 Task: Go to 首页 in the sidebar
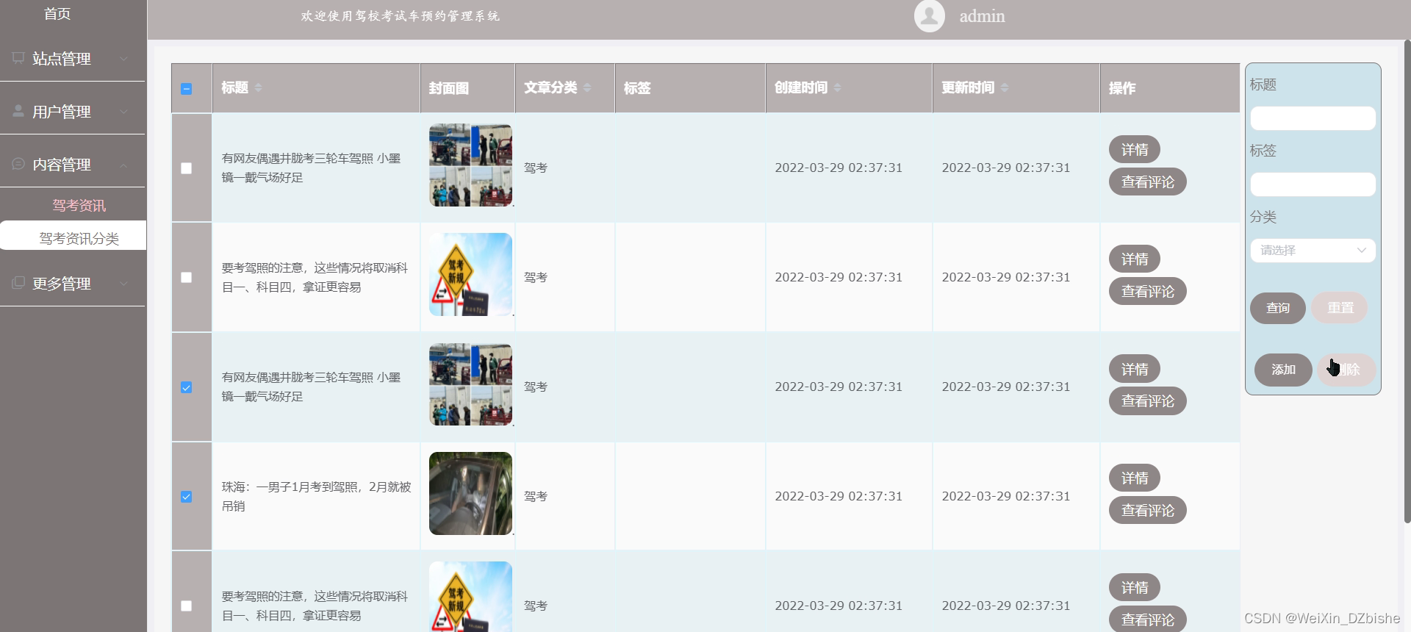coord(57,14)
